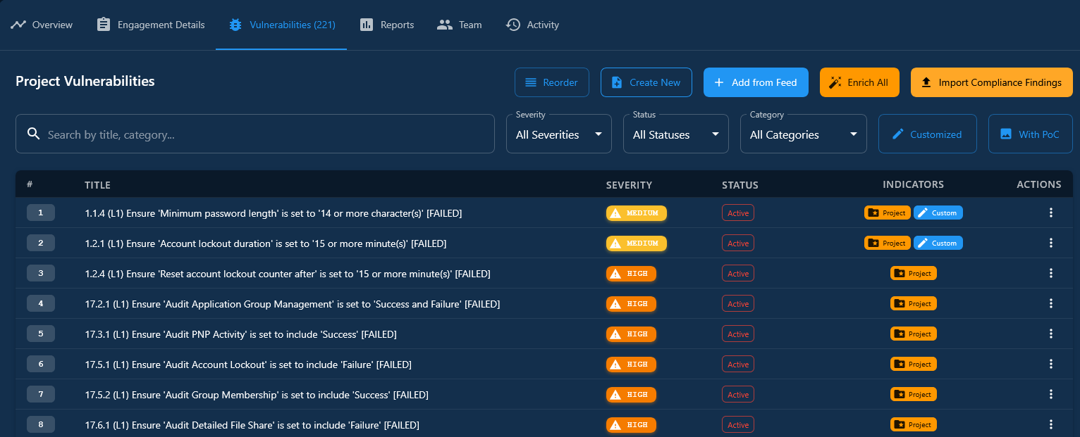Click the search magnifier icon
The width and height of the screenshot is (1080, 437).
click(33, 134)
